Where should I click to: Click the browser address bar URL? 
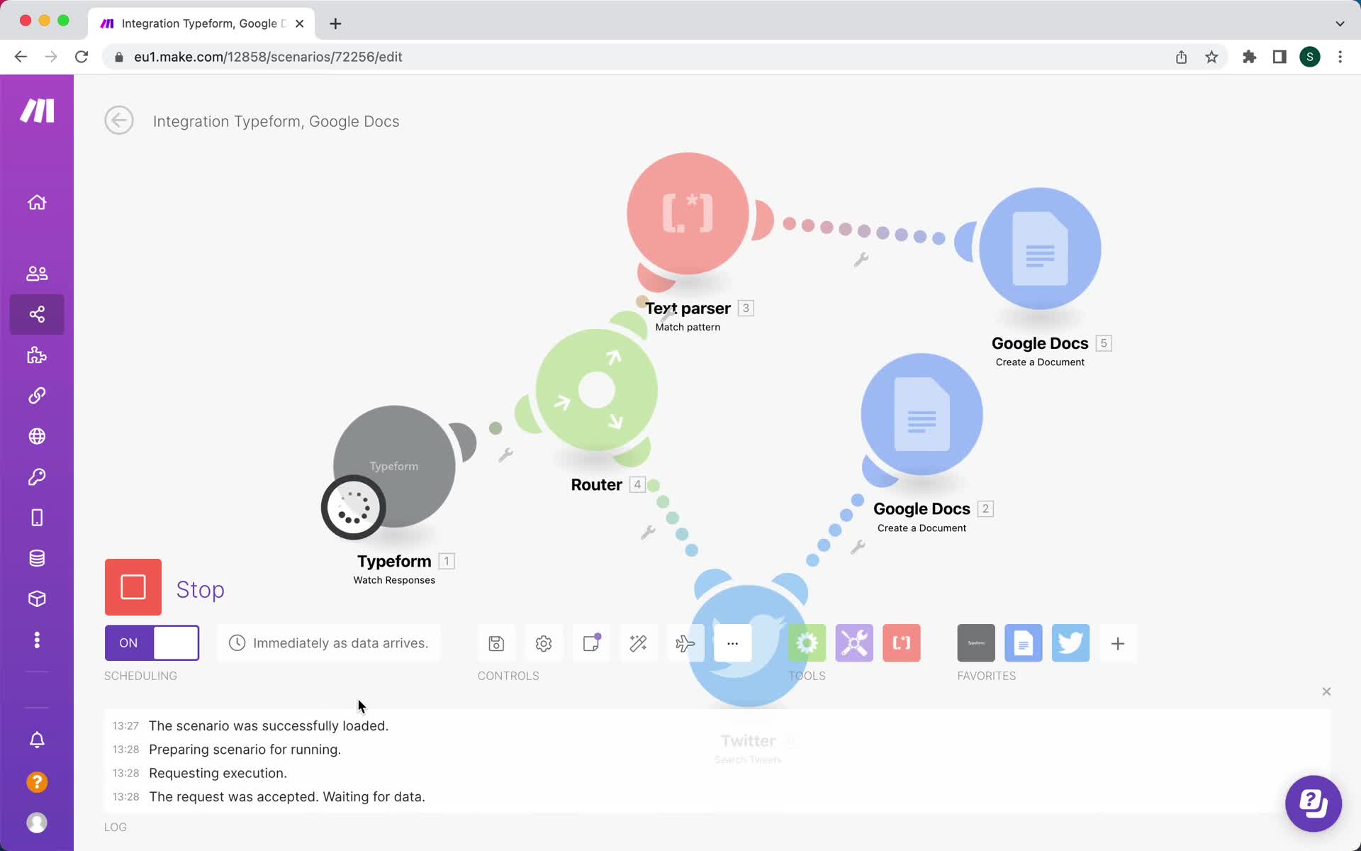268,57
